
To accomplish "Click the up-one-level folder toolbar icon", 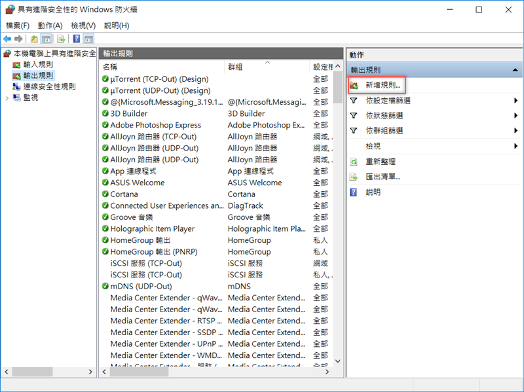I will tap(34, 39).
